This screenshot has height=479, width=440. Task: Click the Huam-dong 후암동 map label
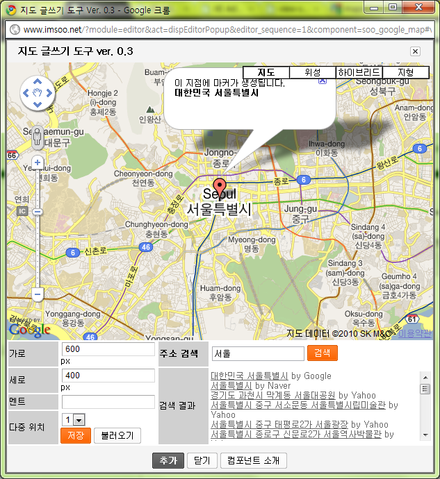220,293
